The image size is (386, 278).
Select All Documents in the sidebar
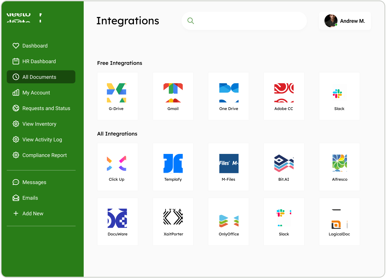point(41,77)
